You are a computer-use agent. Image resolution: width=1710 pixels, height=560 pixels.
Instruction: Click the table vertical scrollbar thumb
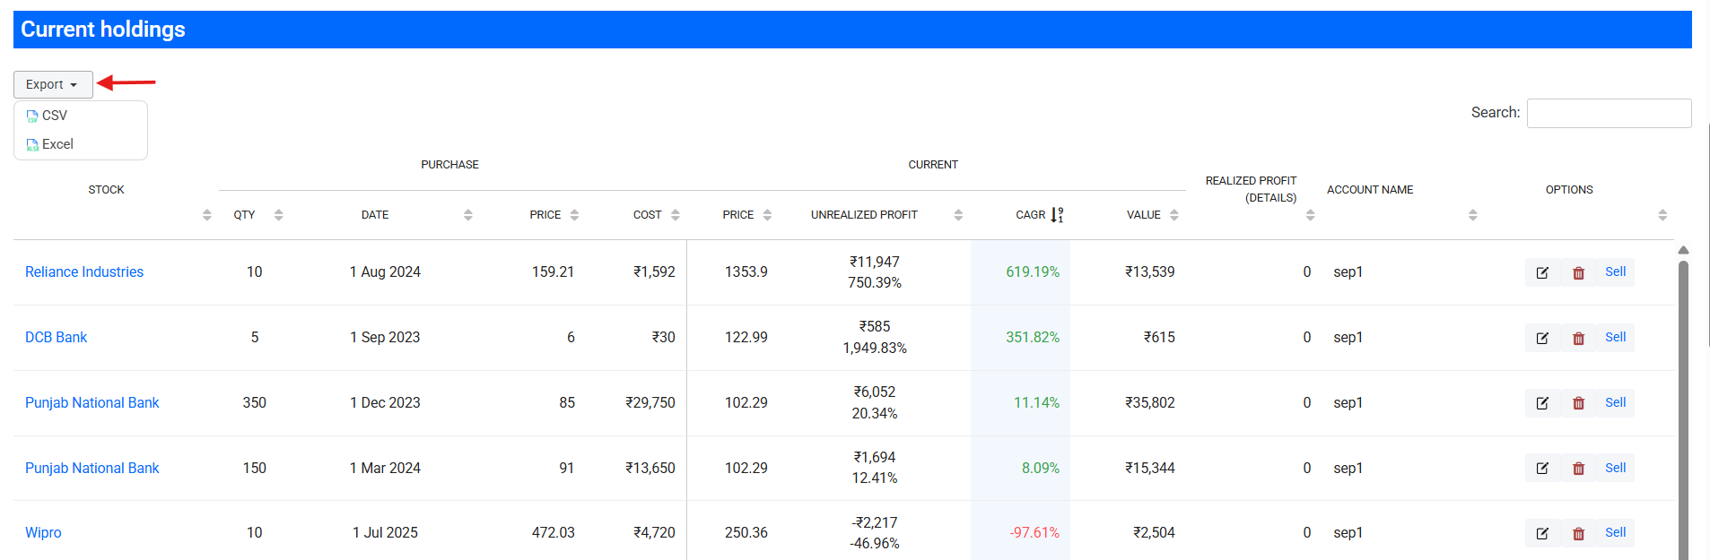(1683, 409)
